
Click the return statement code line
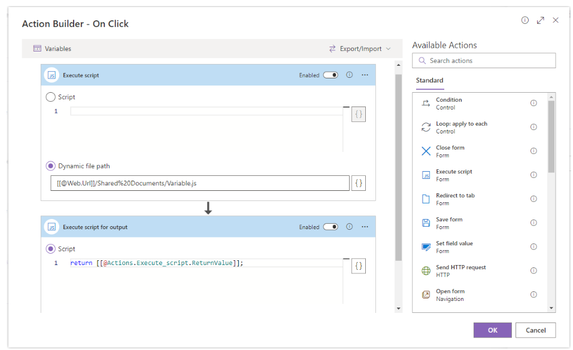[x=157, y=263]
